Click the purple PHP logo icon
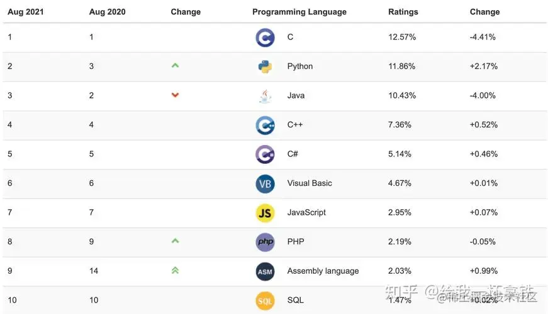Image resolution: width=548 pixels, height=314 pixels. 265,242
